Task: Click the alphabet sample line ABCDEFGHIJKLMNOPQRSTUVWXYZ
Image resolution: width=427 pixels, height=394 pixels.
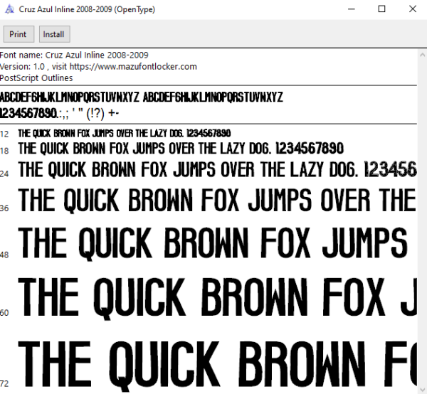Action: click(142, 97)
